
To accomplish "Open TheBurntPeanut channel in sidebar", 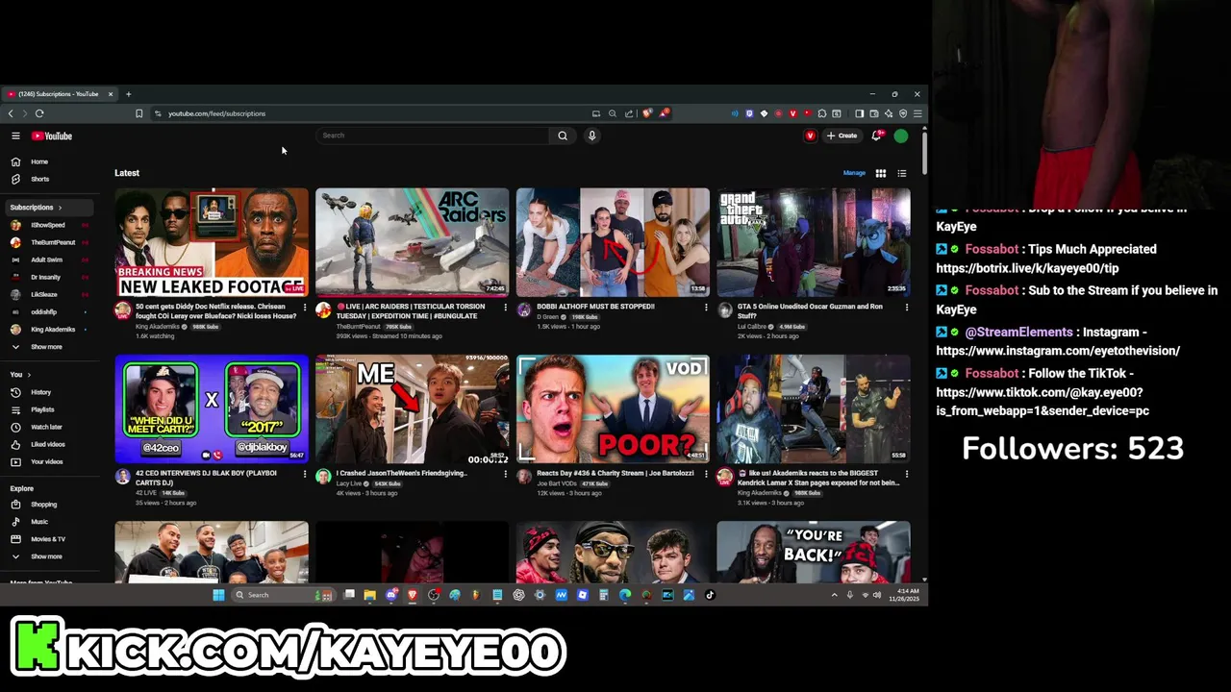I will (50, 242).
